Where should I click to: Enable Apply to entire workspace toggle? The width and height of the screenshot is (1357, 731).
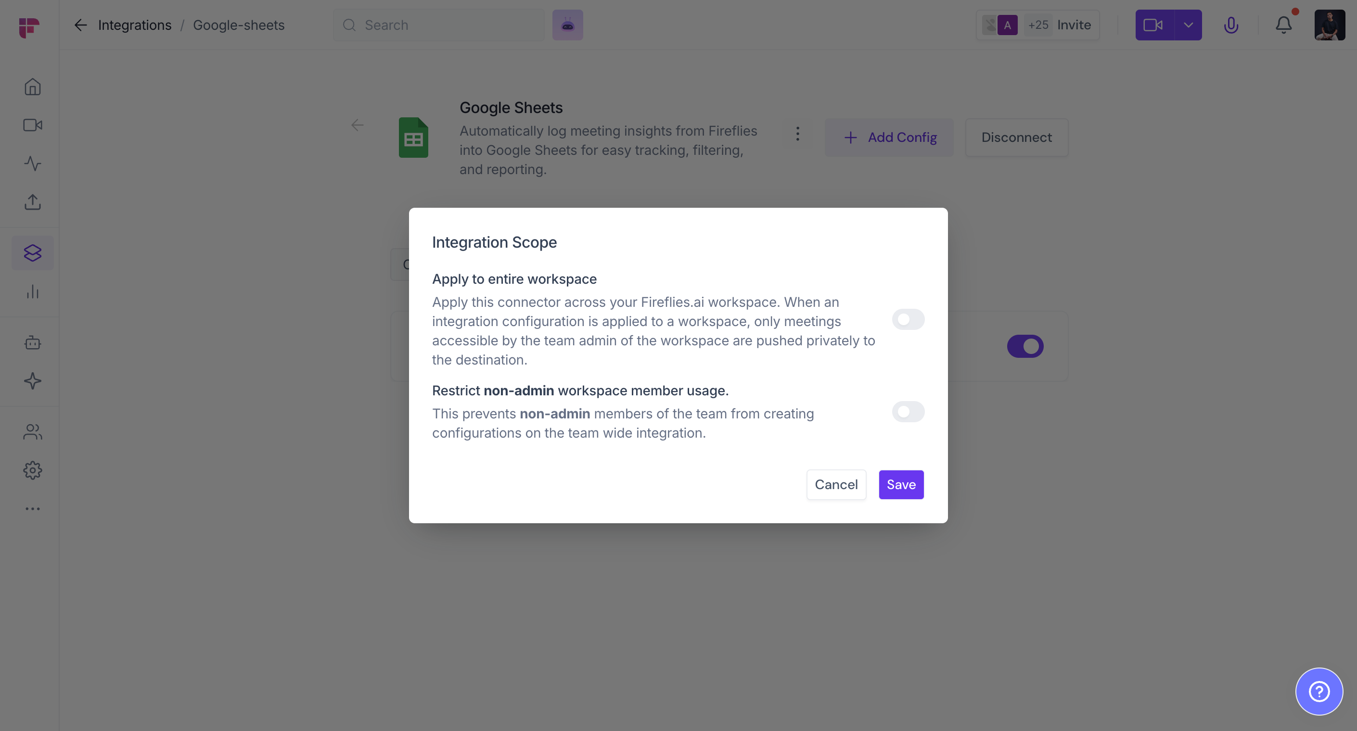coord(908,320)
